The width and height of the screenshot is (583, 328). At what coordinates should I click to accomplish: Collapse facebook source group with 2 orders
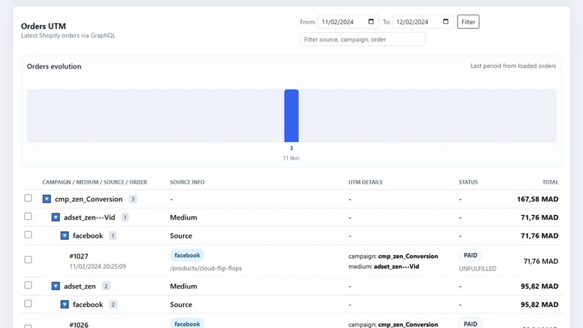(x=64, y=305)
